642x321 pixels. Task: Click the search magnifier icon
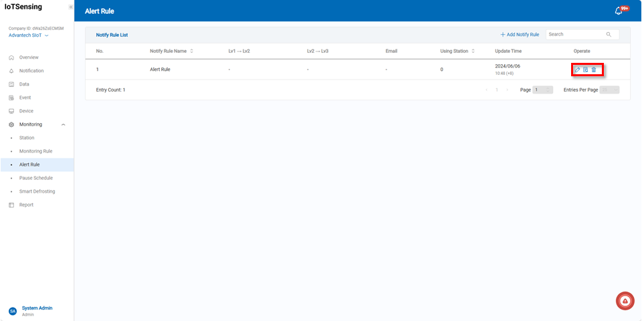point(609,34)
